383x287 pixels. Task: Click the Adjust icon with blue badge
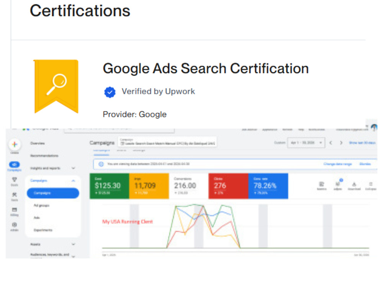click(338, 184)
